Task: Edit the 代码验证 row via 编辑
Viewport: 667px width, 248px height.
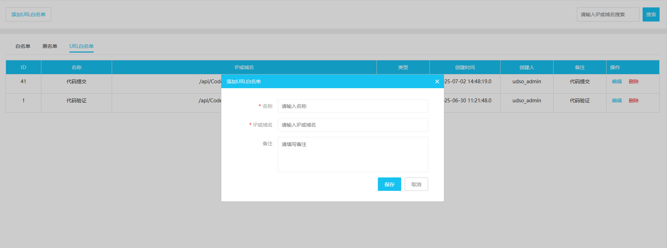Action: 616,101
